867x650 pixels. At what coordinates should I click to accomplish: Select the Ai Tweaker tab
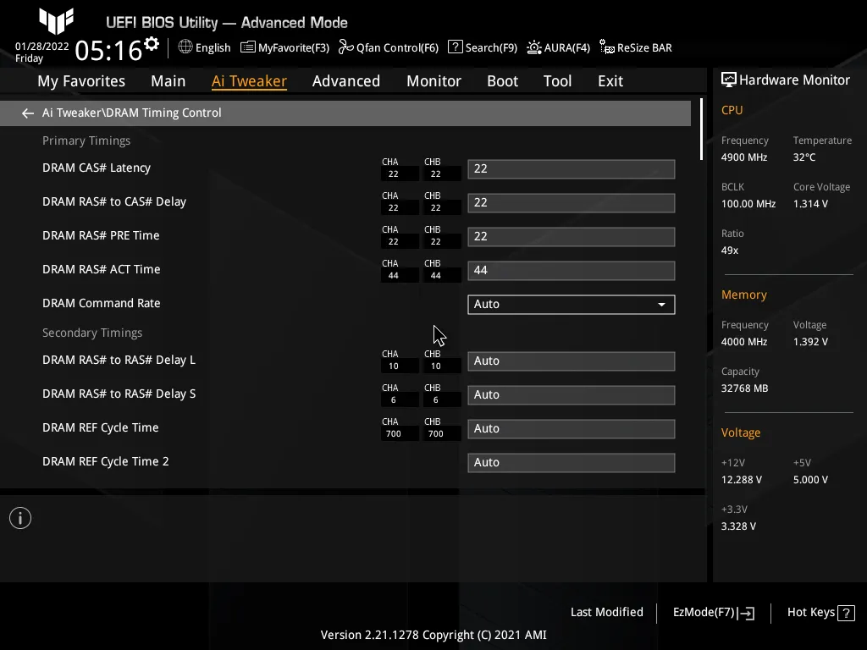pyautogui.click(x=249, y=81)
